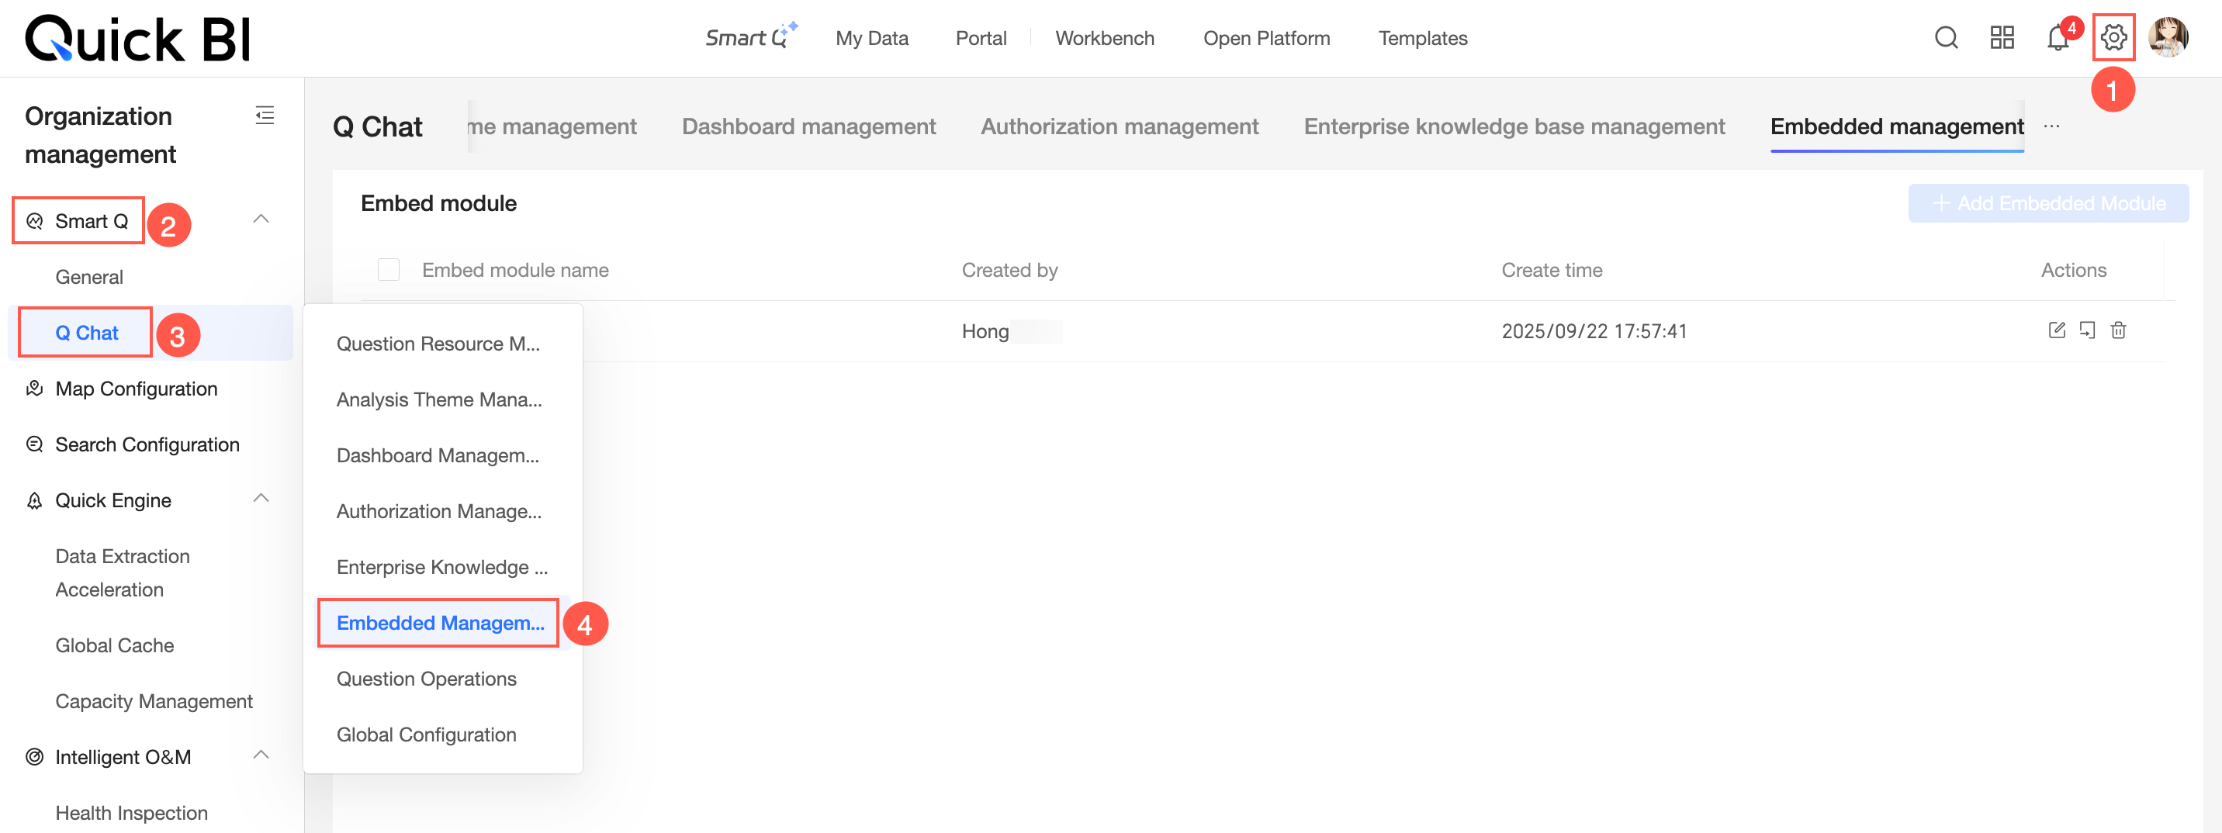Collapse the Quick Engine section chevron
Screen dimensions: 2222x833
click(x=261, y=499)
